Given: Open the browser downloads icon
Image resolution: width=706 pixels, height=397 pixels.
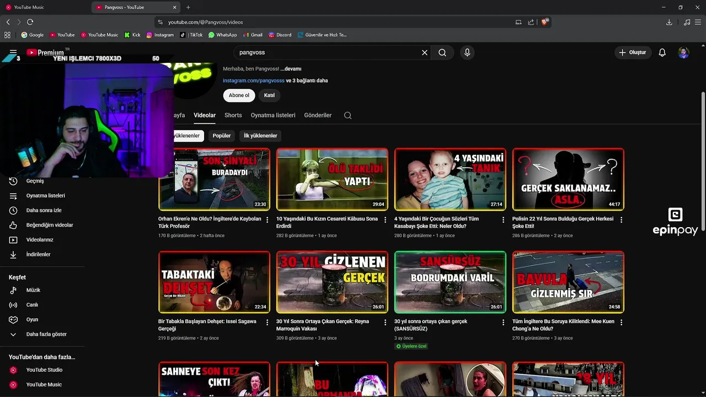Looking at the screenshot, I should 669,22.
